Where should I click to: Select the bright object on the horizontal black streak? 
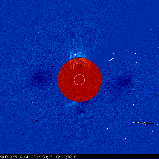146,123
